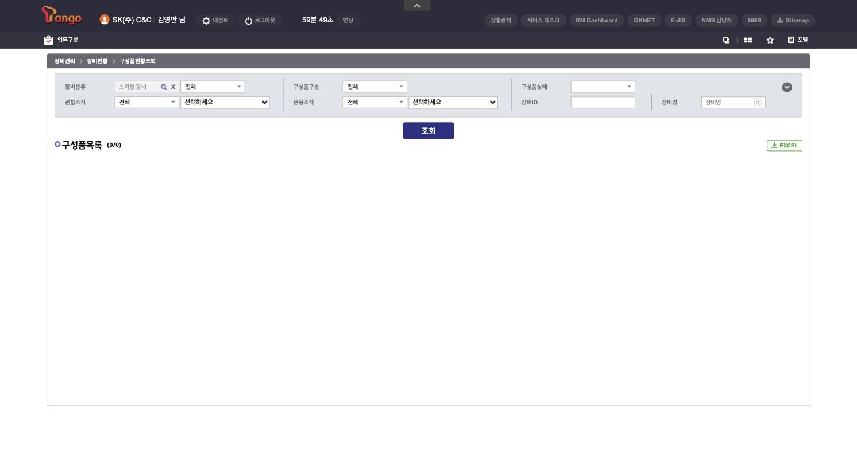Open the 내정보 settings gear
This screenshot has height=466, width=857.
206,21
